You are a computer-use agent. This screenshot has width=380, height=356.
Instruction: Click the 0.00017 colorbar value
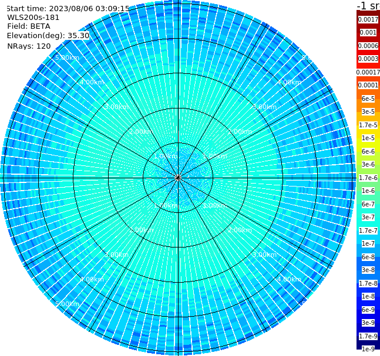pyautogui.click(x=368, y=72)
